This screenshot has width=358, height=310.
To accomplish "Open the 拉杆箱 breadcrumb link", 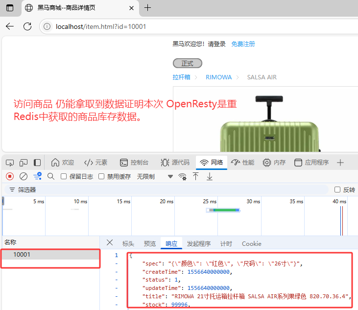I will click(x=181, y=77).
